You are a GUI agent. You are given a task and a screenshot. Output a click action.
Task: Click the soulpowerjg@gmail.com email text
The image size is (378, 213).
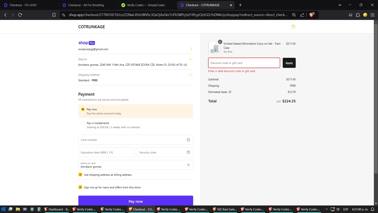(x=93, y=49)
